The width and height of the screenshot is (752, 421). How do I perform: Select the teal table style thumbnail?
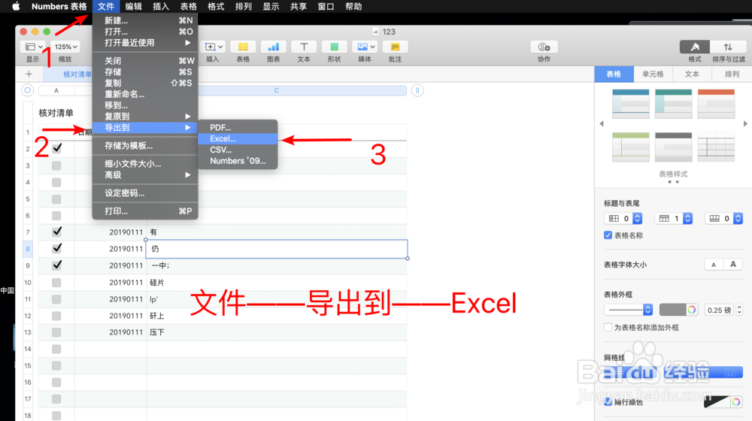click(673, 103)
